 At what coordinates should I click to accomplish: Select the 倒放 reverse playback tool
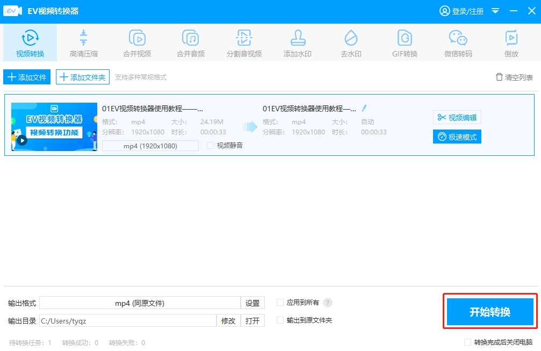tap(511, 42)
